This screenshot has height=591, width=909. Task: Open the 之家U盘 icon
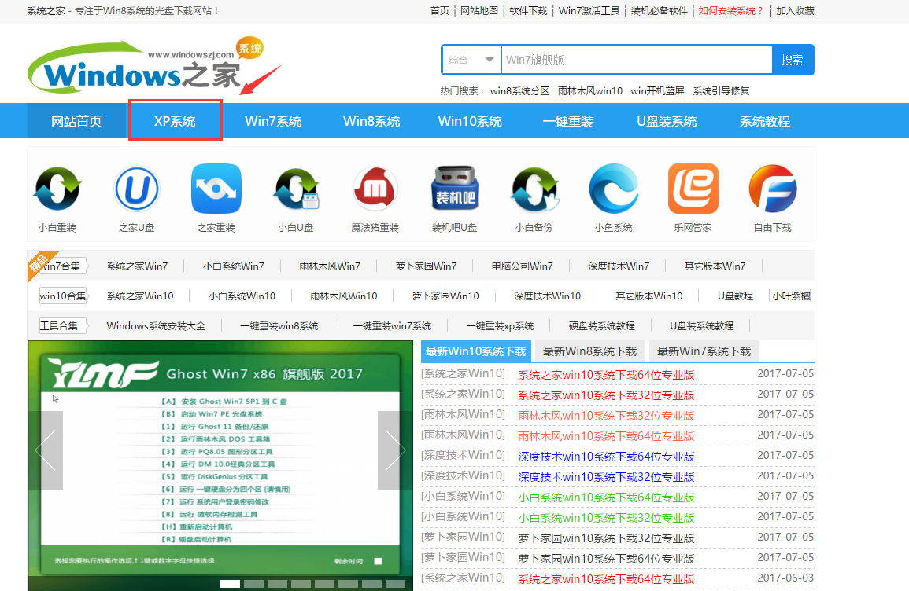(137, 189)
